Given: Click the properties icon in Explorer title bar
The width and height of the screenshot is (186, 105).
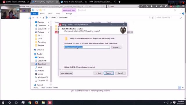Looking at the screenshot, I should pyautogui.click(x=37, y=10).
